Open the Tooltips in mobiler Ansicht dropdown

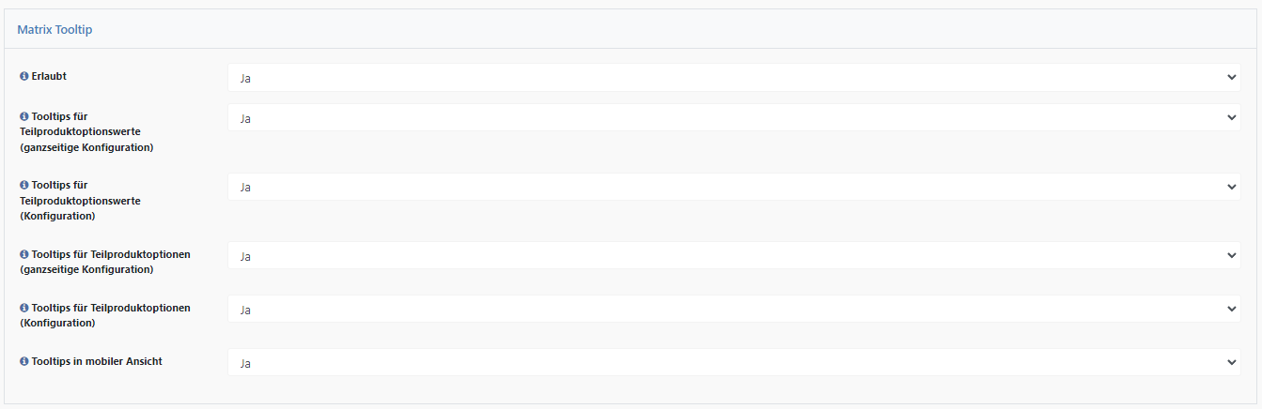pyautogui.click(x=734, y=362)
